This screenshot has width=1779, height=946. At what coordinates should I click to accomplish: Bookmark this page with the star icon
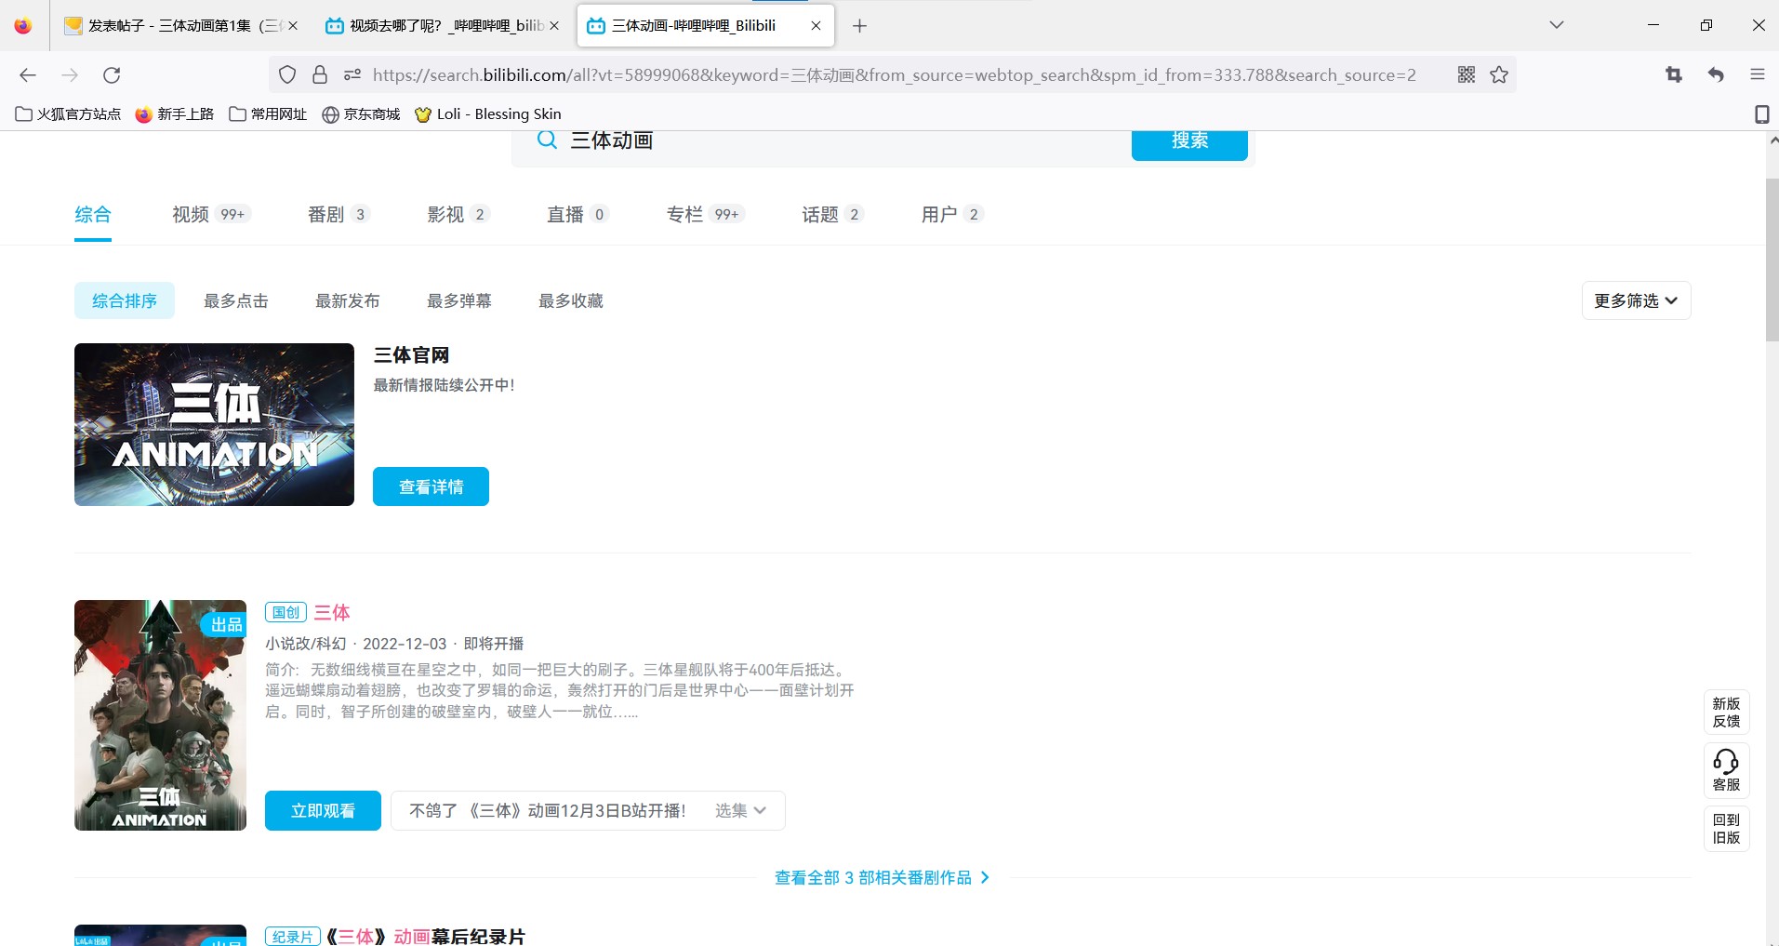tap(1499, 75)
